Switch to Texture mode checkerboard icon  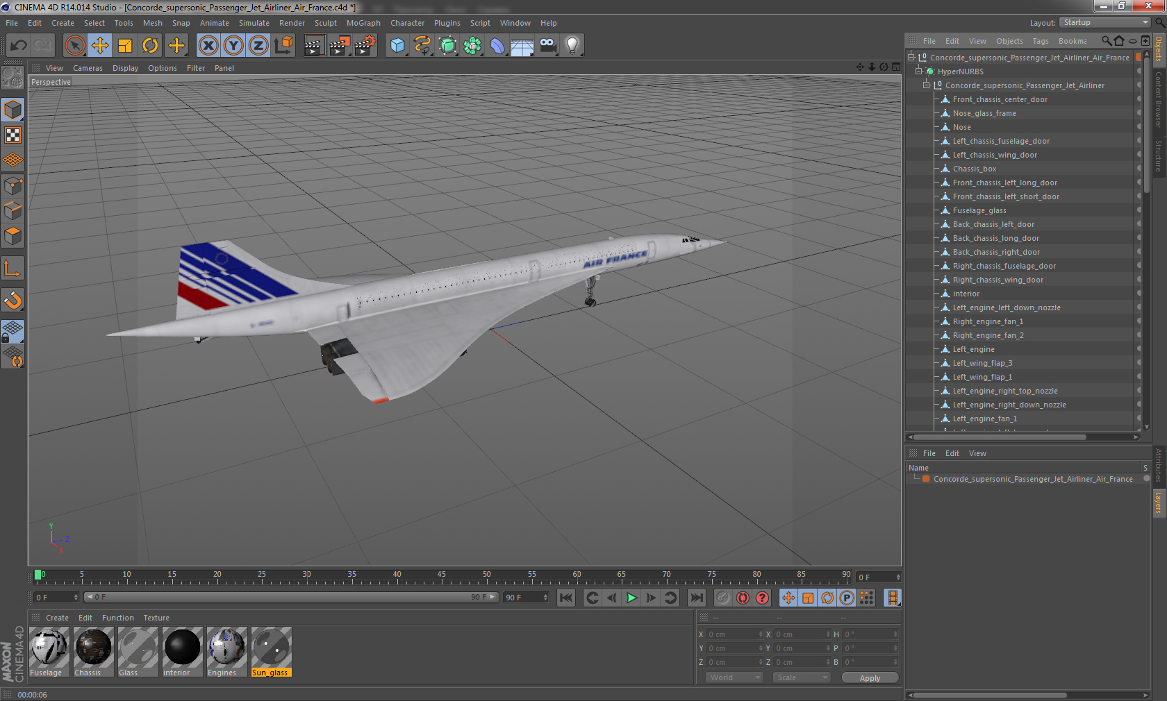pyautogui.click(x=13, y=135)
